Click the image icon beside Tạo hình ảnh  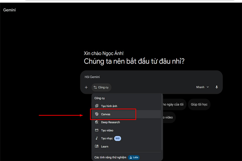pyautogui.click(x=97, y=106)
